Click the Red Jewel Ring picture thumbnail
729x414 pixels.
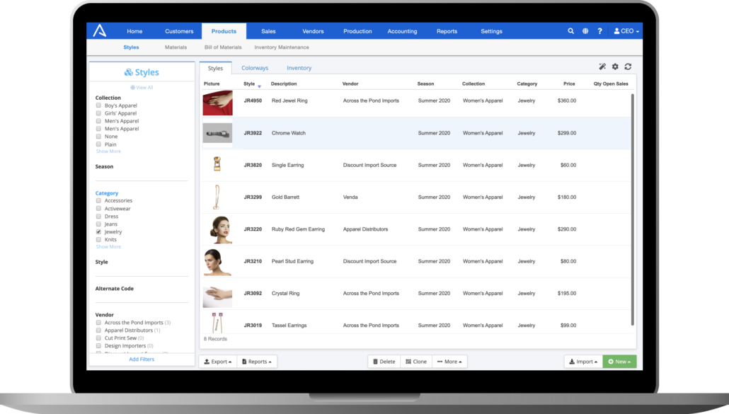(217, 103)
